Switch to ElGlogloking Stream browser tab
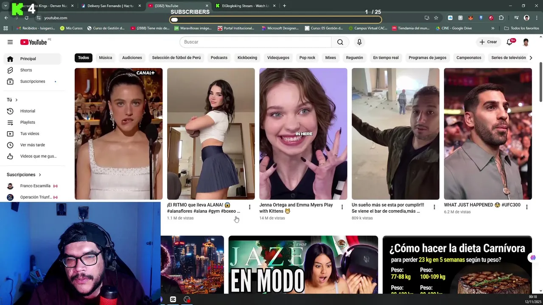Image resolution: width=543 pixels, height=305 pixels. (x=245, y=6)
